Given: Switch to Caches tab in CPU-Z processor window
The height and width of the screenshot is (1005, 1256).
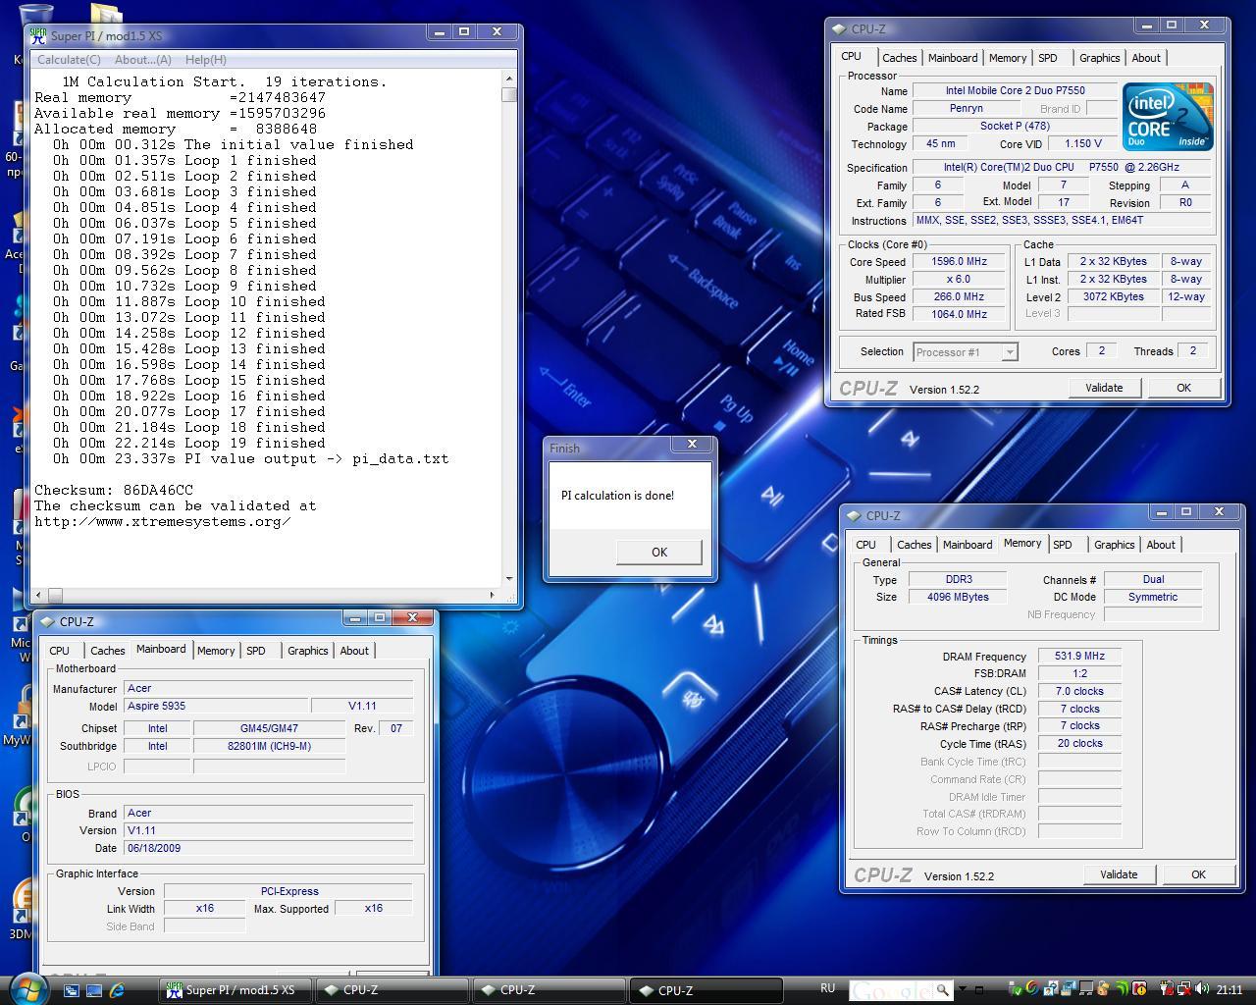Looking at the screenshot, I should [899, 58].
